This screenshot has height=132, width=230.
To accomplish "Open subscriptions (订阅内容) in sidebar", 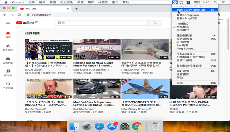I will click(x=8, y=60).
